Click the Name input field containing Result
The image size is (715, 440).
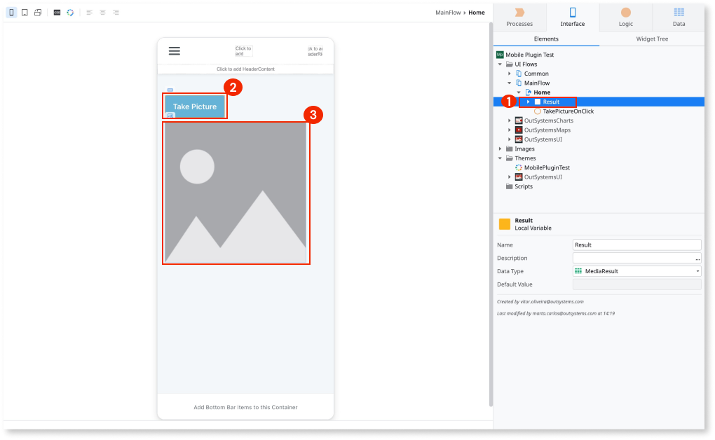[636, 245]
